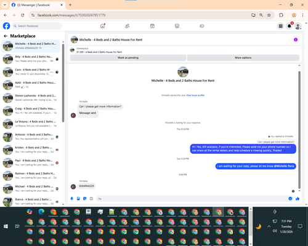Screen dimensions: 308x246
Task: Open Gaming icon in top navigation
Action: coord(202,26)
